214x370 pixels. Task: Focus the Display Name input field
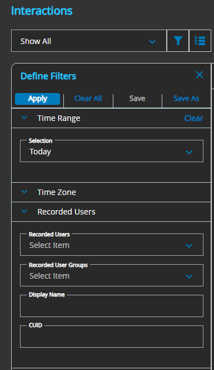(112, 306)
